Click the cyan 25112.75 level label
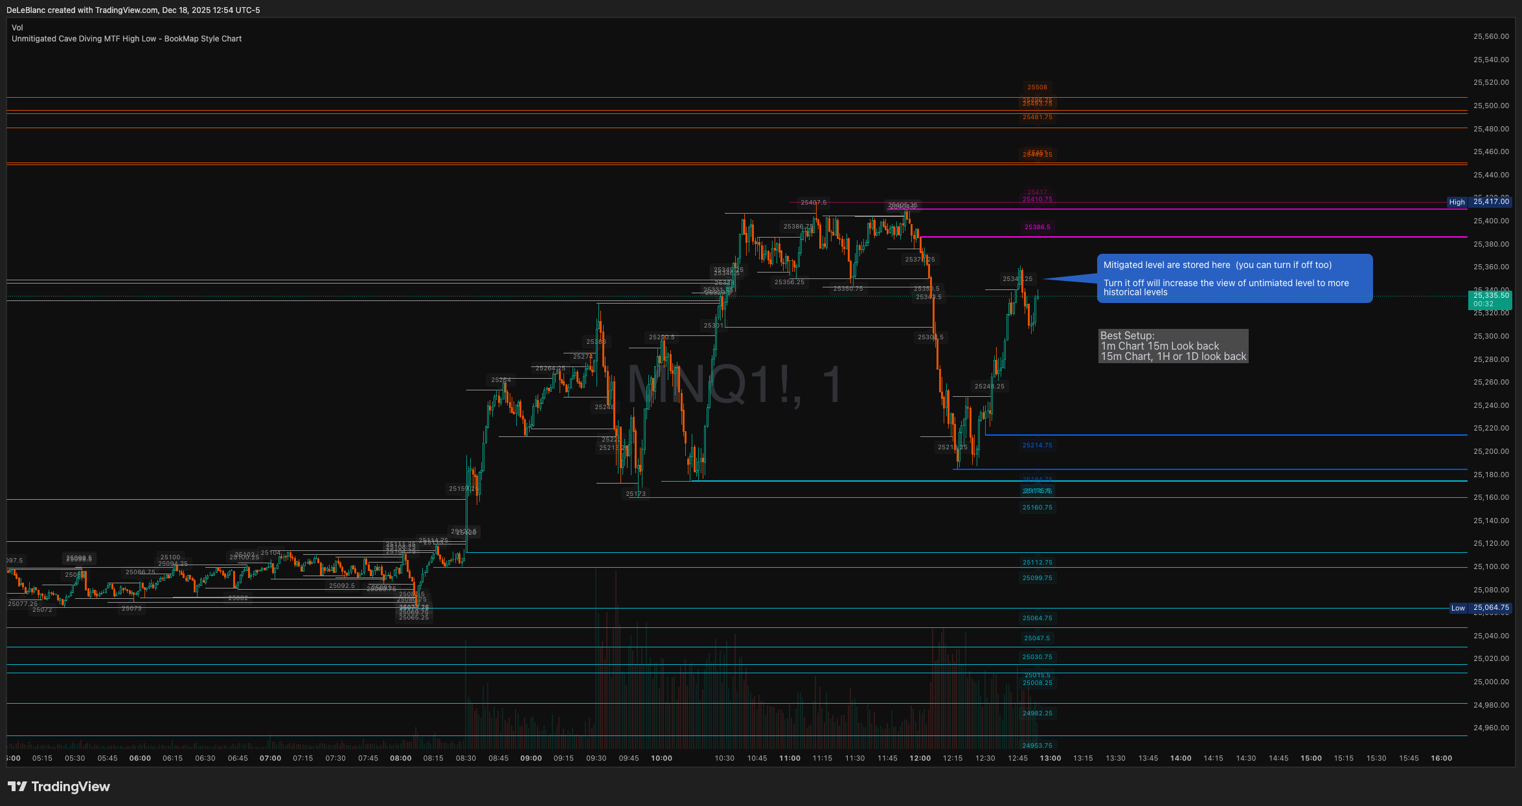1522x806 pixels. pyautogui.click(x=1037, y=563)
